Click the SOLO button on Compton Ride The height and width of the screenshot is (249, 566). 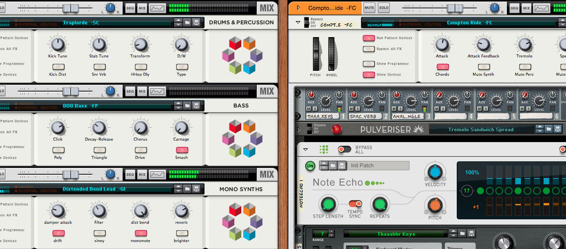pyautogui.click(x=384, y=7)
